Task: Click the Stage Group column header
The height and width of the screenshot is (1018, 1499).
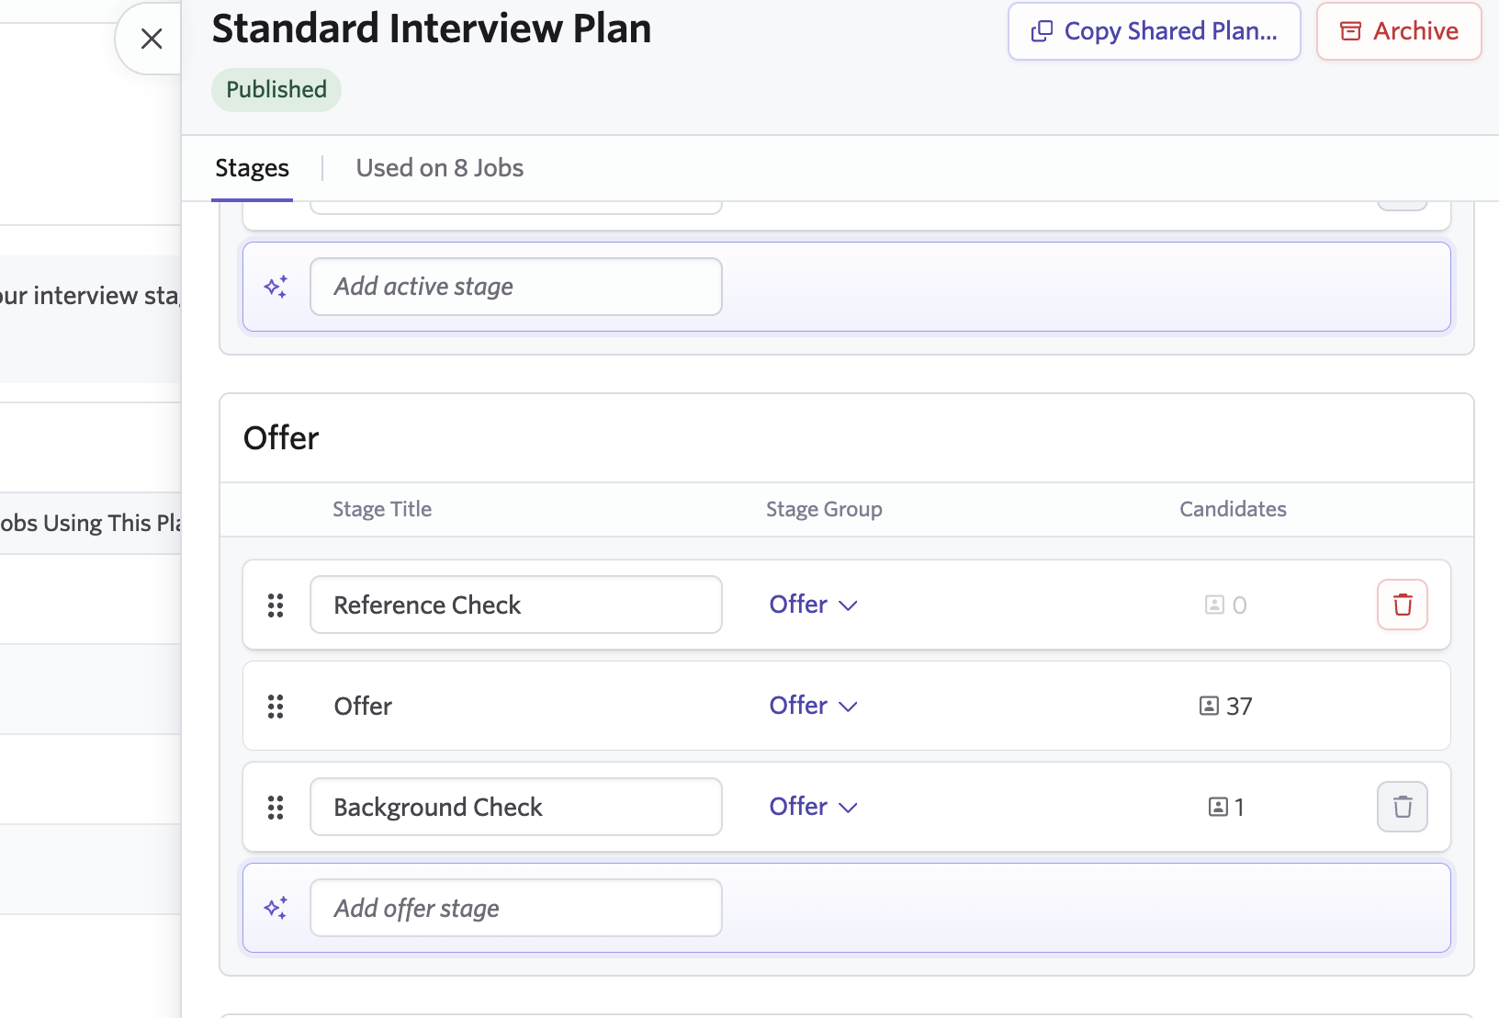Action: click(x=824, y=509)
